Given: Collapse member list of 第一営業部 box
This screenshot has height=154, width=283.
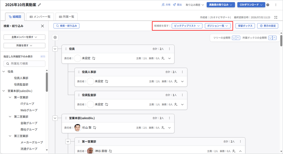Looking at the screenshot, I should [x=240, y=151].
